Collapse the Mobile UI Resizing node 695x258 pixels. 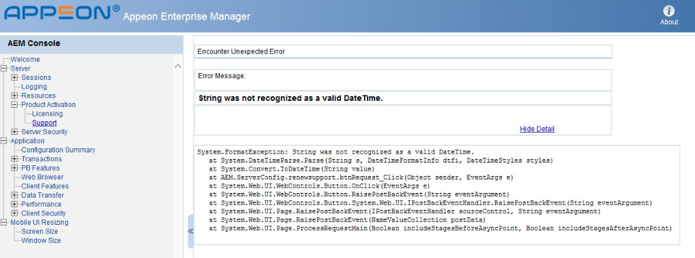coord(4,223)
